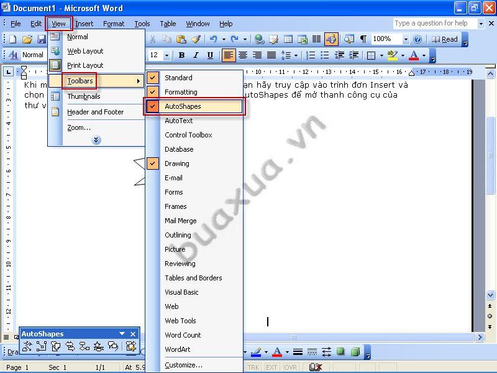Click the Columns icon

[x=316, y=39]
